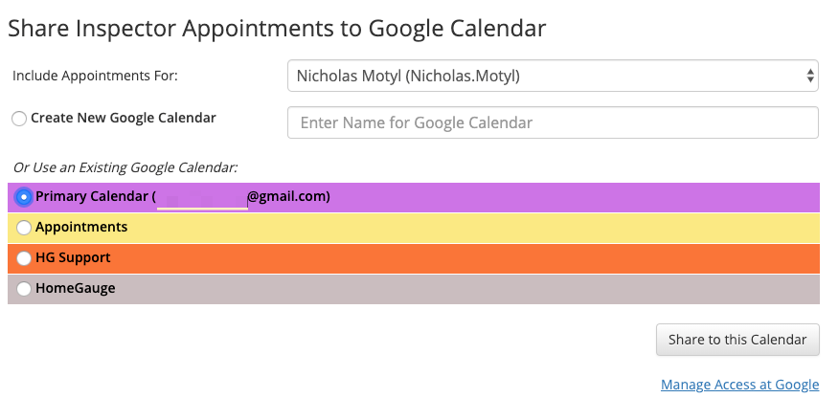The image size is (839, 420).
Task: Click the yellow Appointments color bar
Action: tap(479, 228)
